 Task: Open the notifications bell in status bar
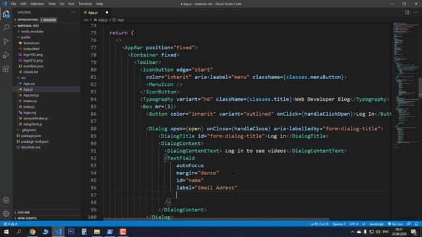416,224
